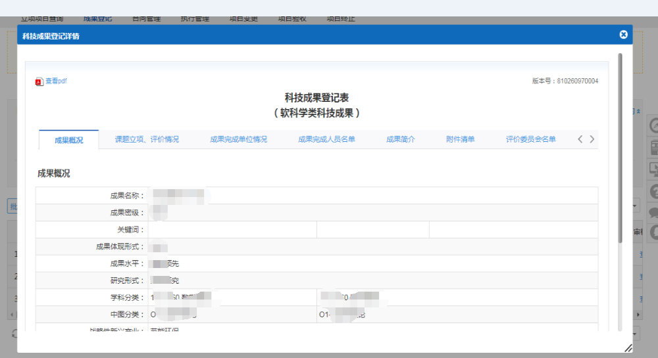The width and height of the screenshot is (658, 358).
Task: Select the 成果概况 tab
Action: (x=68, y=140)
